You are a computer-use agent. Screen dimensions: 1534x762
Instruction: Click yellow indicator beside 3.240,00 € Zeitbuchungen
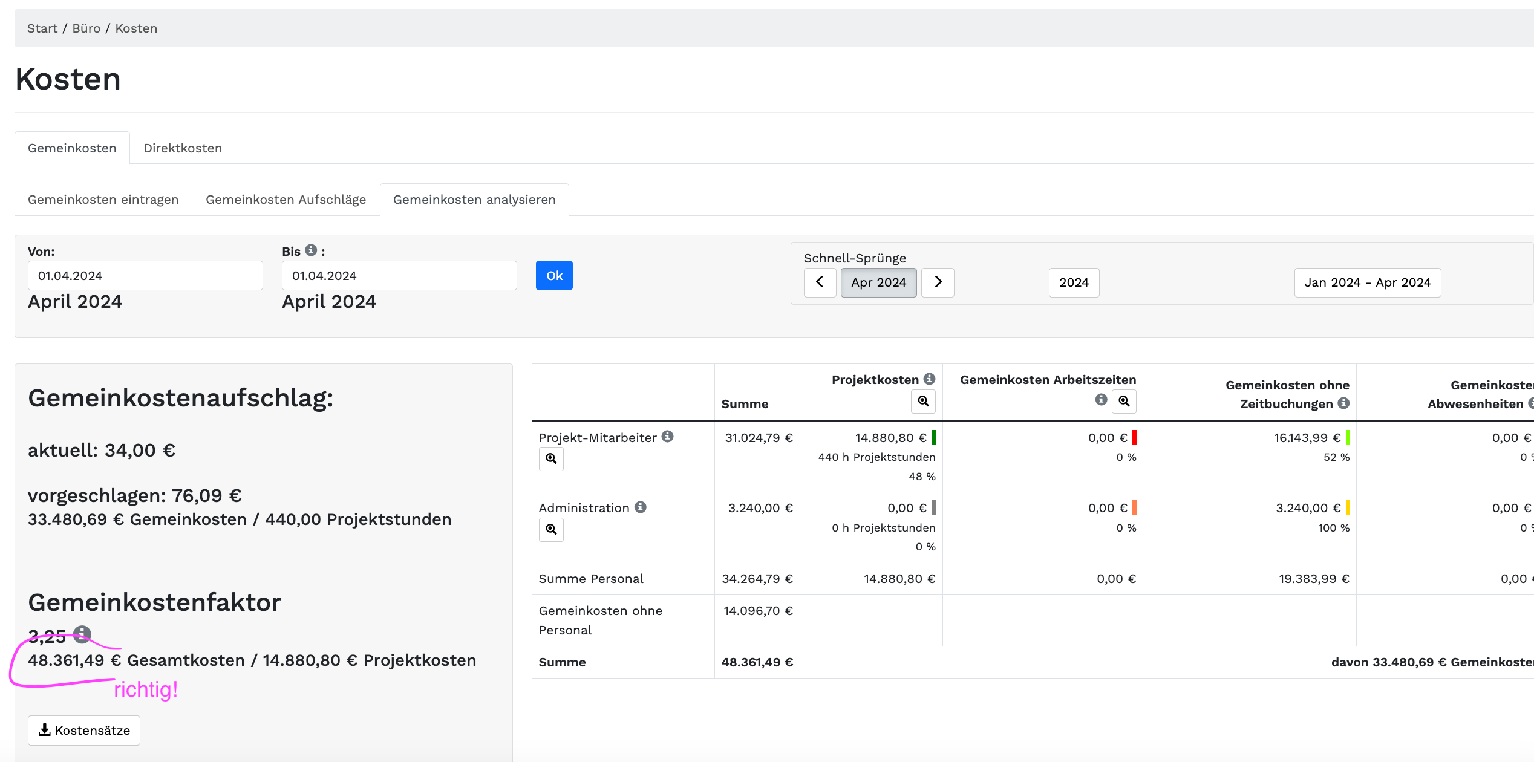pyautogui.click(x=1348, y=508)
